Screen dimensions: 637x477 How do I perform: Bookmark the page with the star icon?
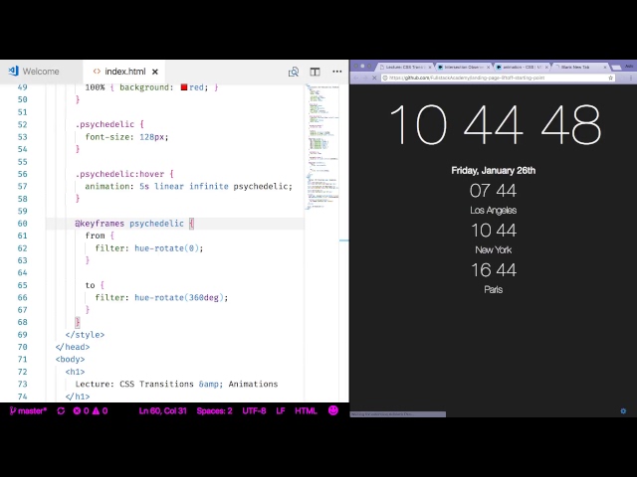tap(610, 78)
